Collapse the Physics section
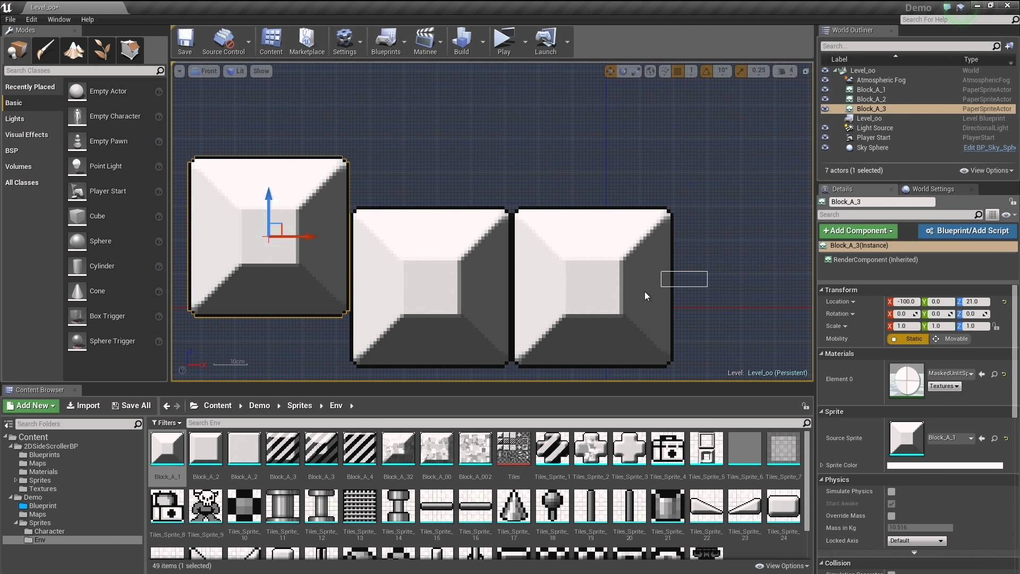The height and width of the screenshot is (574, 1020). 821,480
